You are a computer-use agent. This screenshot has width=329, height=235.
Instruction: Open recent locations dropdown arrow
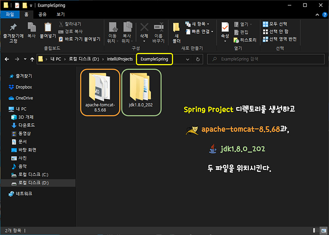point(25,59)
